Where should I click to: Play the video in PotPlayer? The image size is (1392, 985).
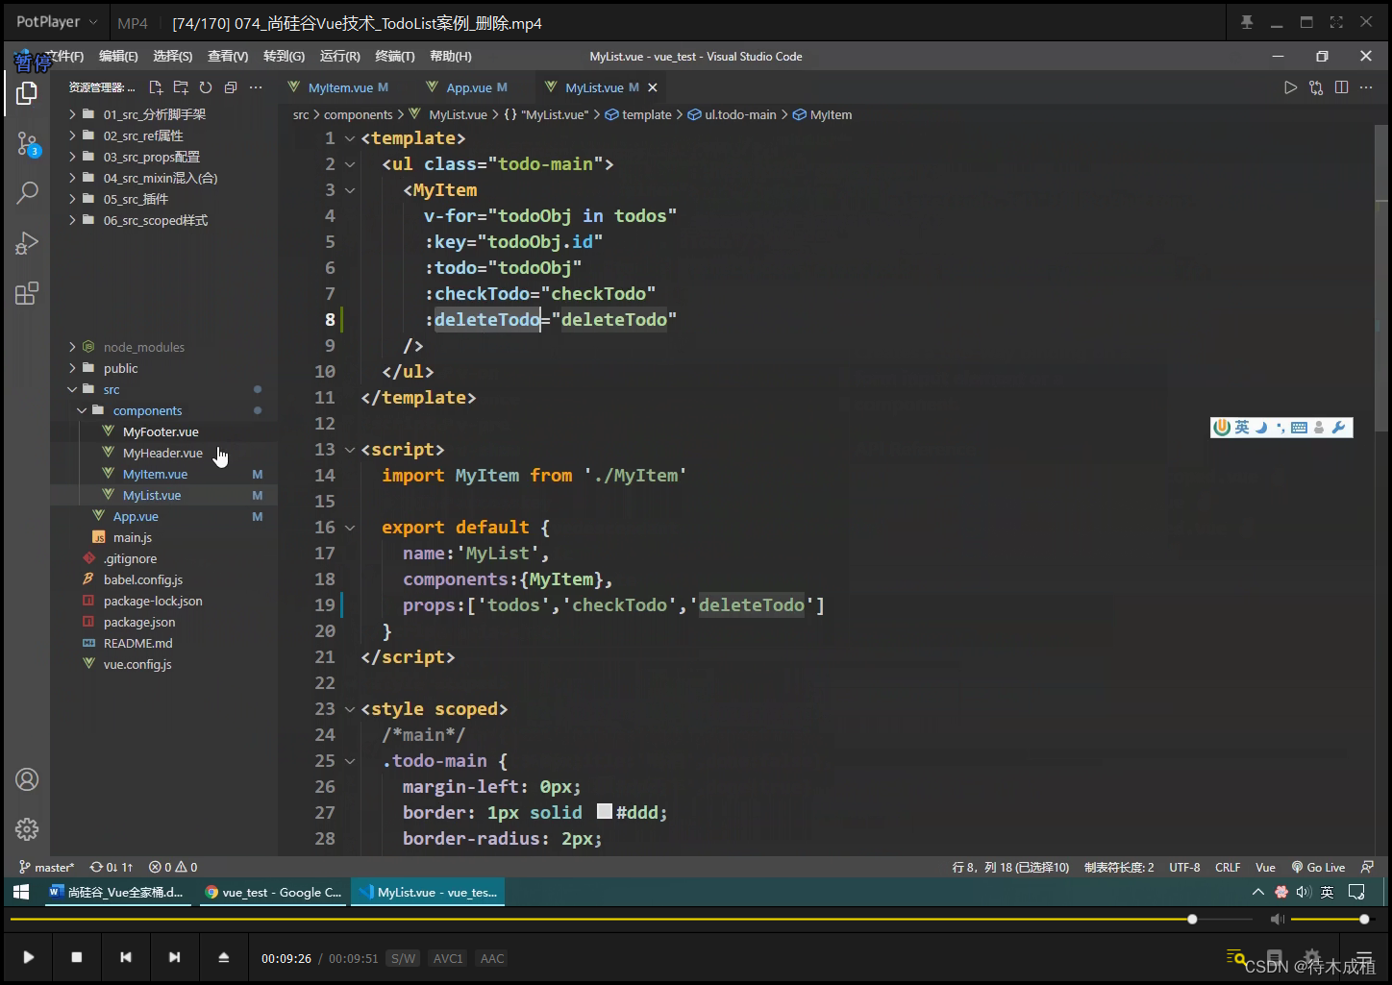pos(29,957)
